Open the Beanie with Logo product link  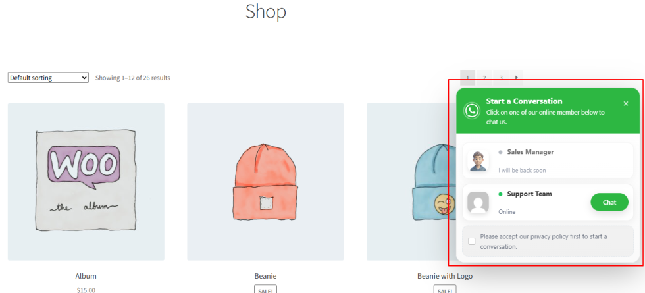(x=445, y=276)
